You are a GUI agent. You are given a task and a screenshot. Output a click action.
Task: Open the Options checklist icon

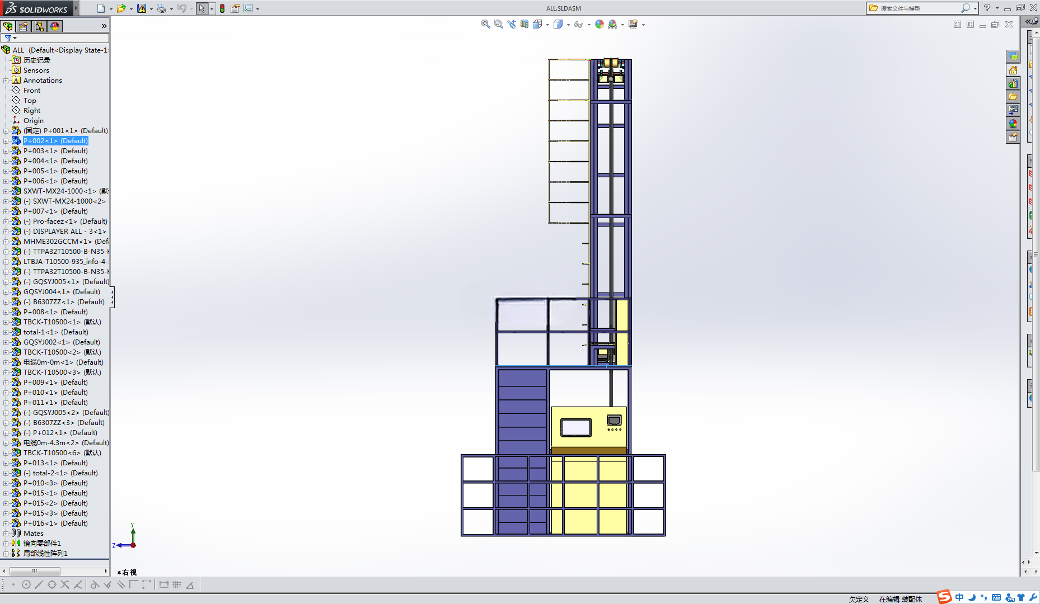[x=248, y=8]
